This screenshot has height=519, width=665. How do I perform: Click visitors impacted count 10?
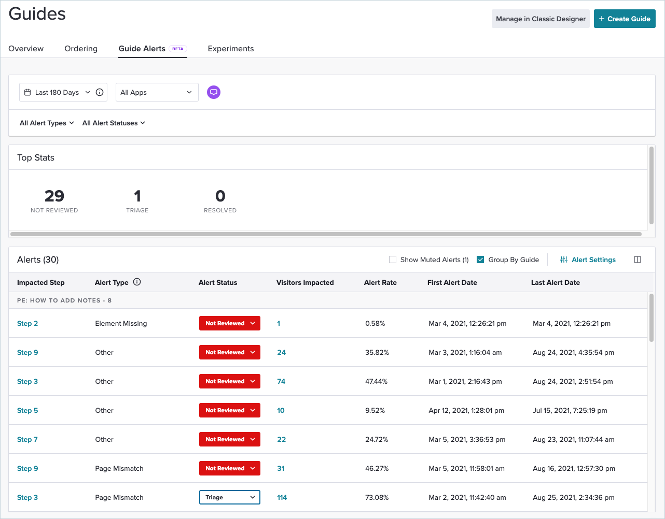tap(281, 410)
